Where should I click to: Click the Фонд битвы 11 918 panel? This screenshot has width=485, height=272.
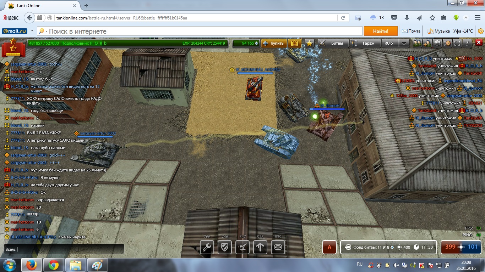[x=388, y=247]
